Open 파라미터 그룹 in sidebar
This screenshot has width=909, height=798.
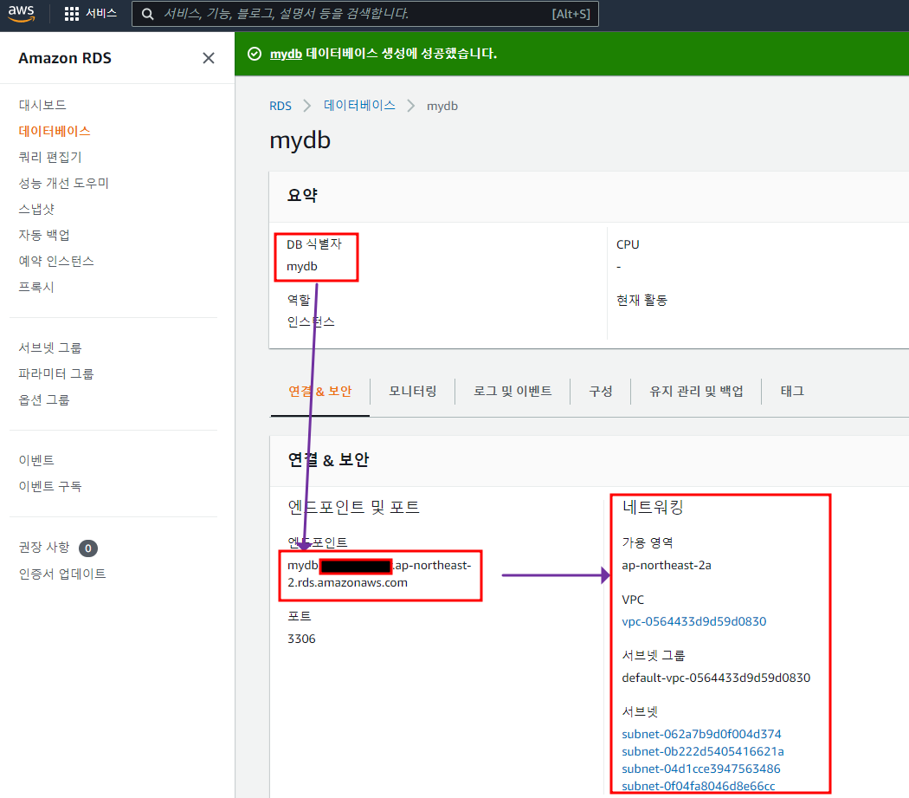(x=56, y=373)
